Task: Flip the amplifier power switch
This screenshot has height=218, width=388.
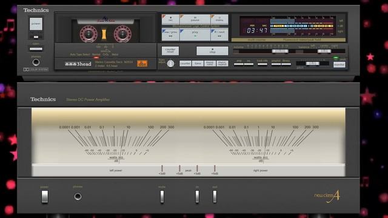Action: [44, 196]
